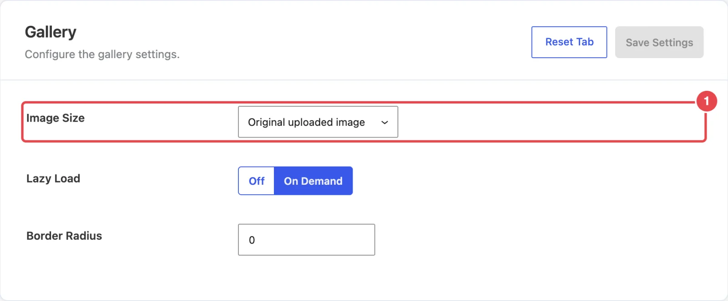Image resolution: width=728 pixels, height=301 pixels.
Task: Click the Border Radius label
Action: click(x=64, y=236)
